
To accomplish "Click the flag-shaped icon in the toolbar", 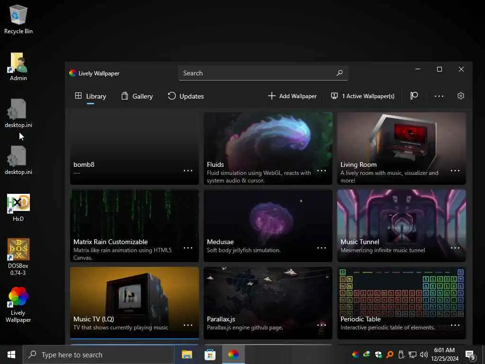I will [414, 96].
